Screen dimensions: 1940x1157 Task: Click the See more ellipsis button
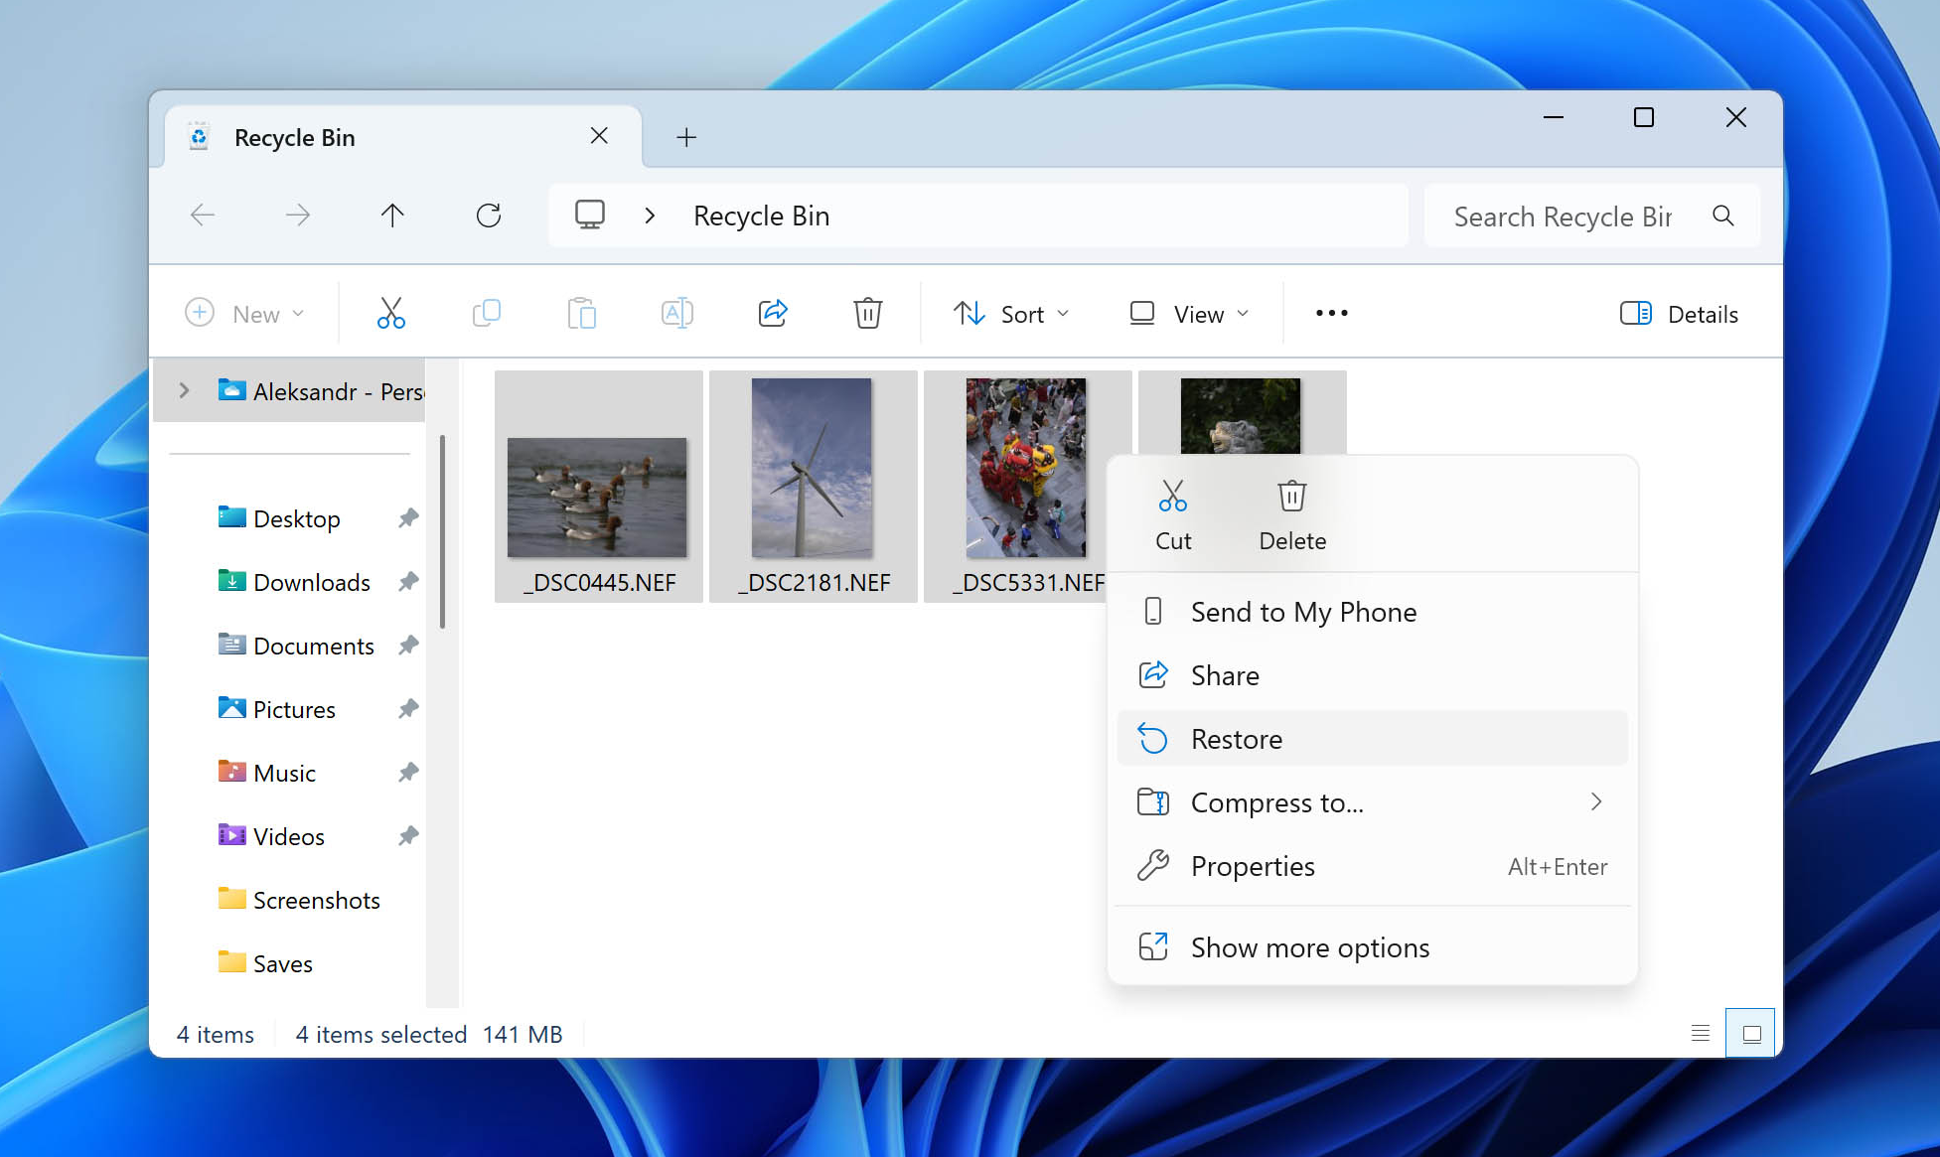pyautogui.click(x=1330, y=313)
